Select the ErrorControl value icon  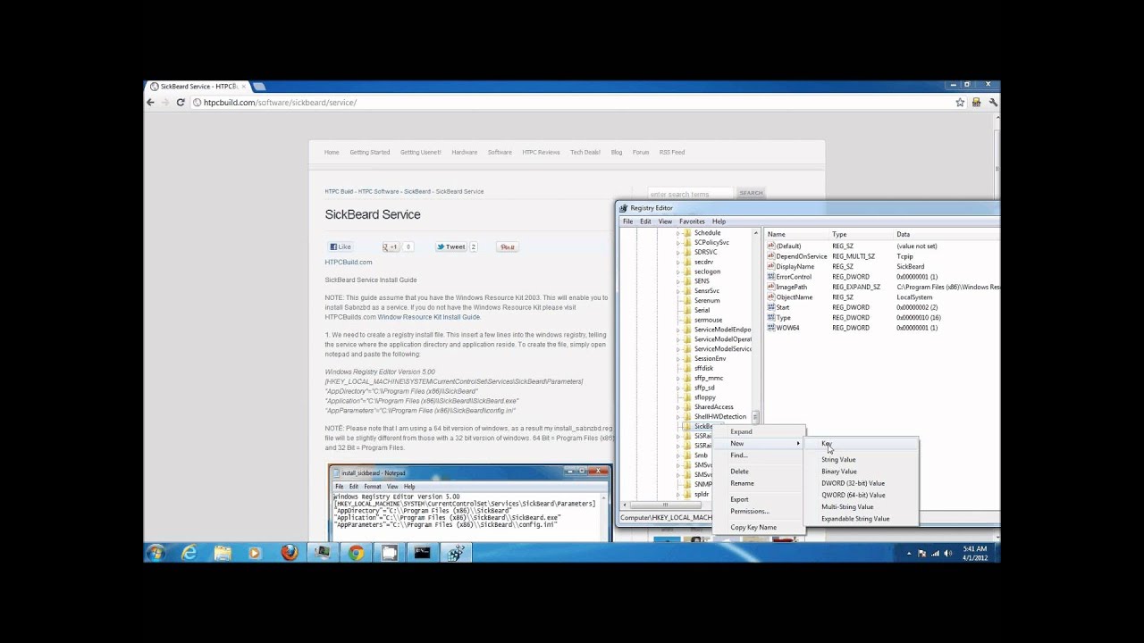(770, 277)
